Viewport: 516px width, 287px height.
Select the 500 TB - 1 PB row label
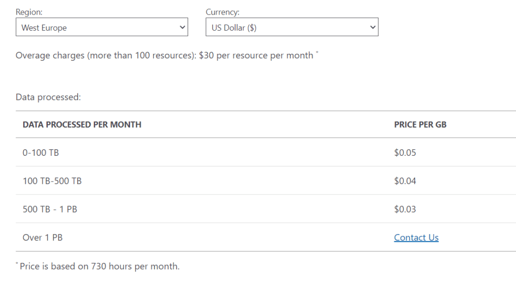click(x=50, y=209)
